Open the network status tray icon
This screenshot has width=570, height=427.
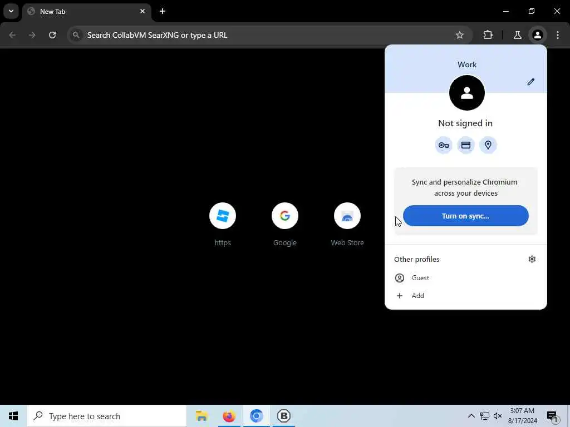click(485, 416)
